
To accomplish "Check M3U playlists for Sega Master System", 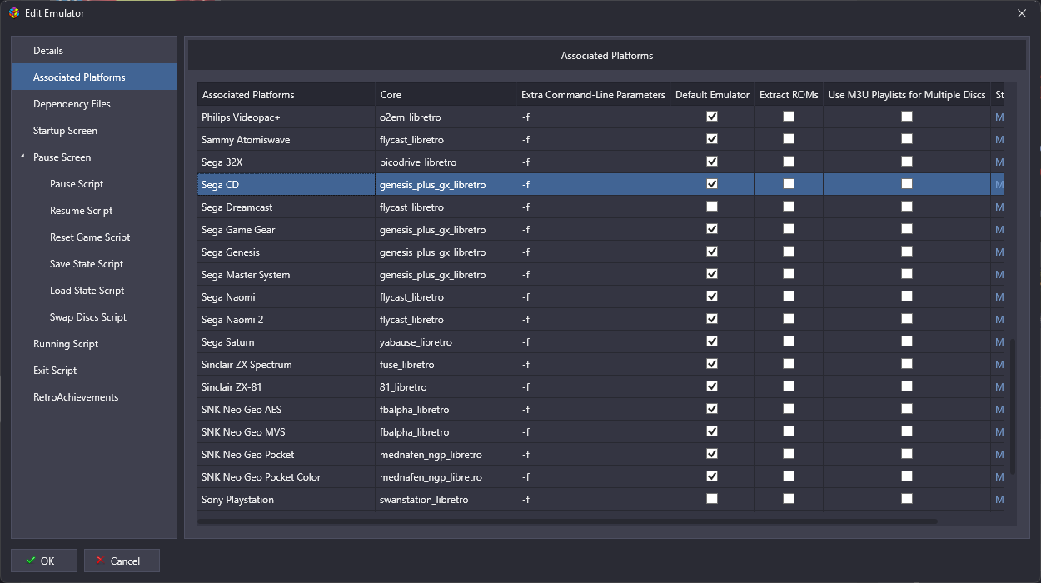I will (907, 274).
